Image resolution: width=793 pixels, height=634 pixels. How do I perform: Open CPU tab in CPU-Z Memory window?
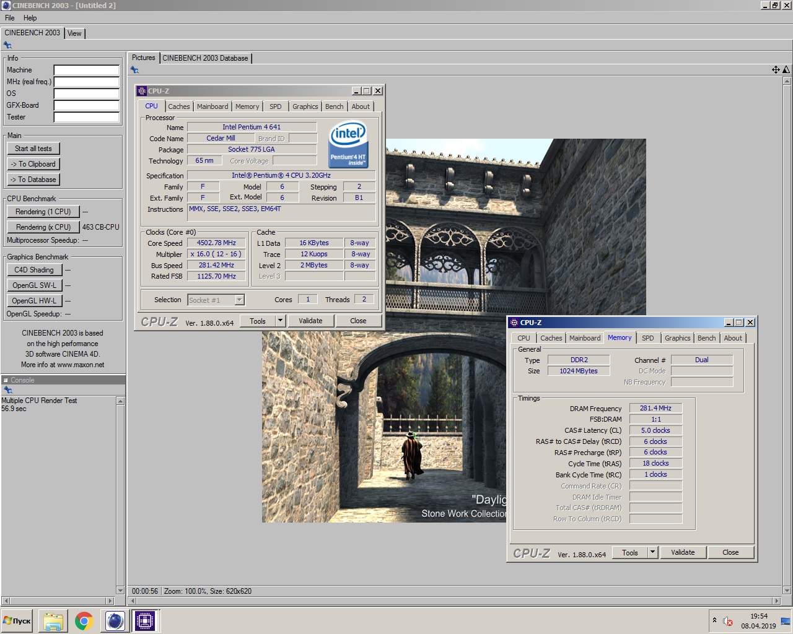[524, 338]
